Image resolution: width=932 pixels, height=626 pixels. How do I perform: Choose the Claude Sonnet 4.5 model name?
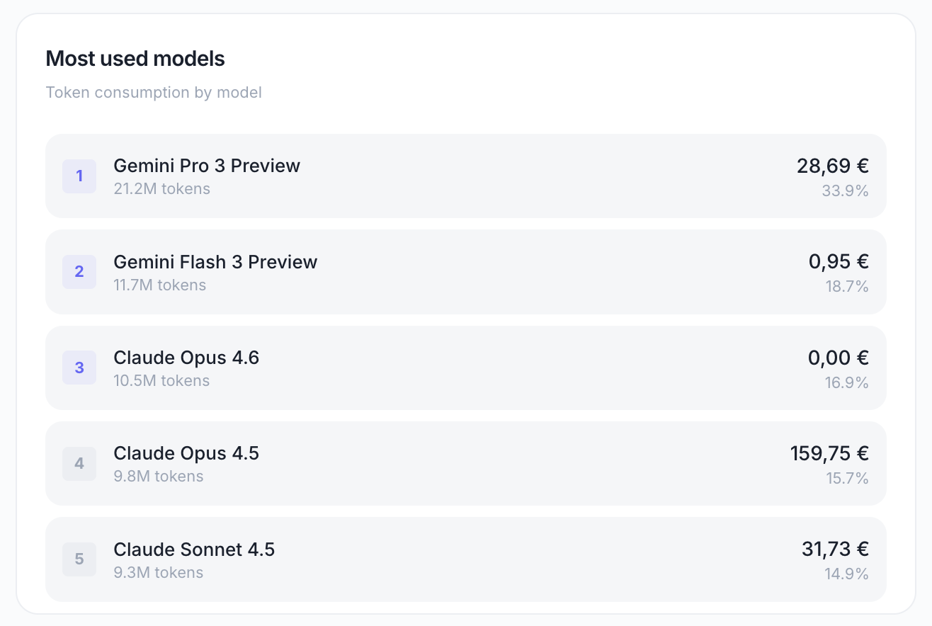[194, 550]
